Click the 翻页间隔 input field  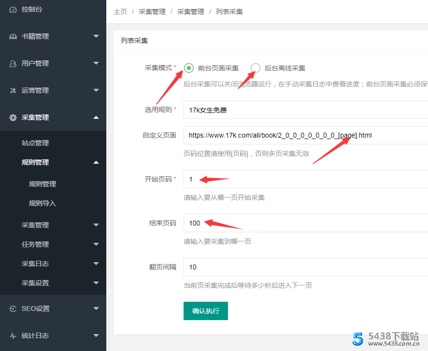[x=305, y=267]
